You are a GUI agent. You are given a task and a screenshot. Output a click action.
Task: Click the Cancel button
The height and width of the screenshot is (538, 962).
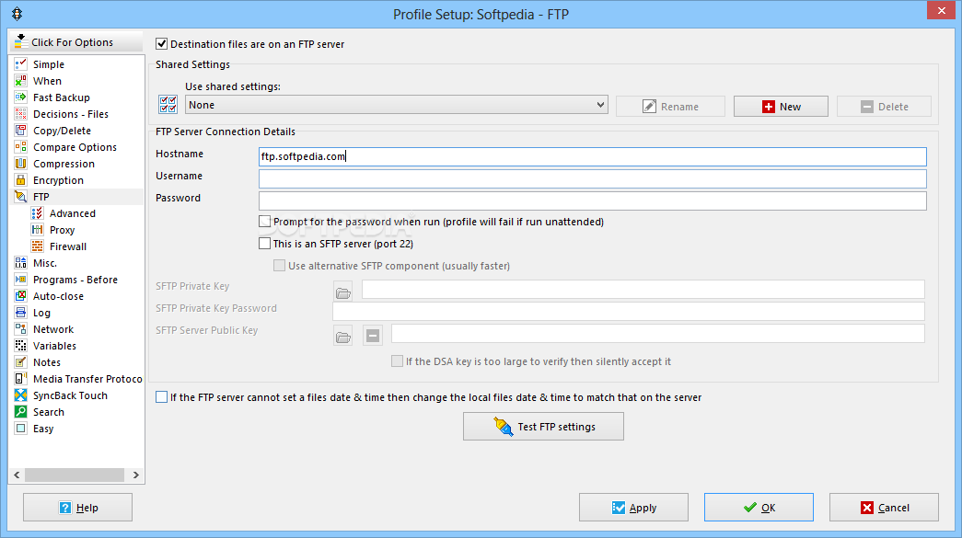click(884, 508)
